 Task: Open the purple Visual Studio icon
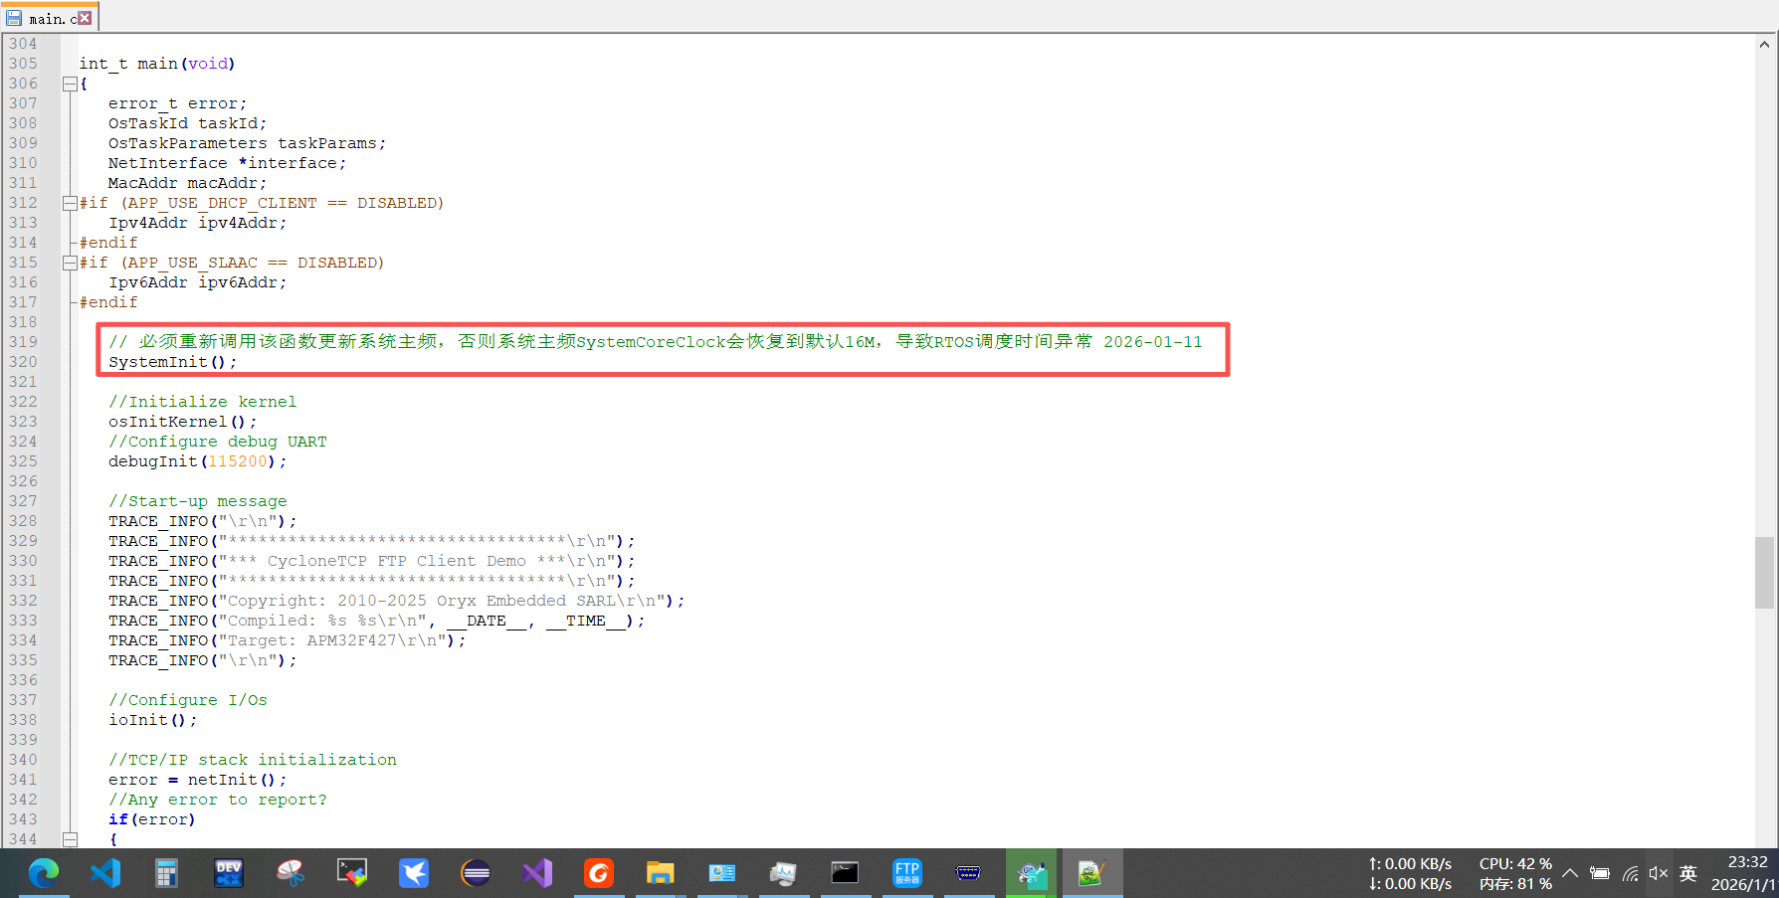tap(537, 873)
